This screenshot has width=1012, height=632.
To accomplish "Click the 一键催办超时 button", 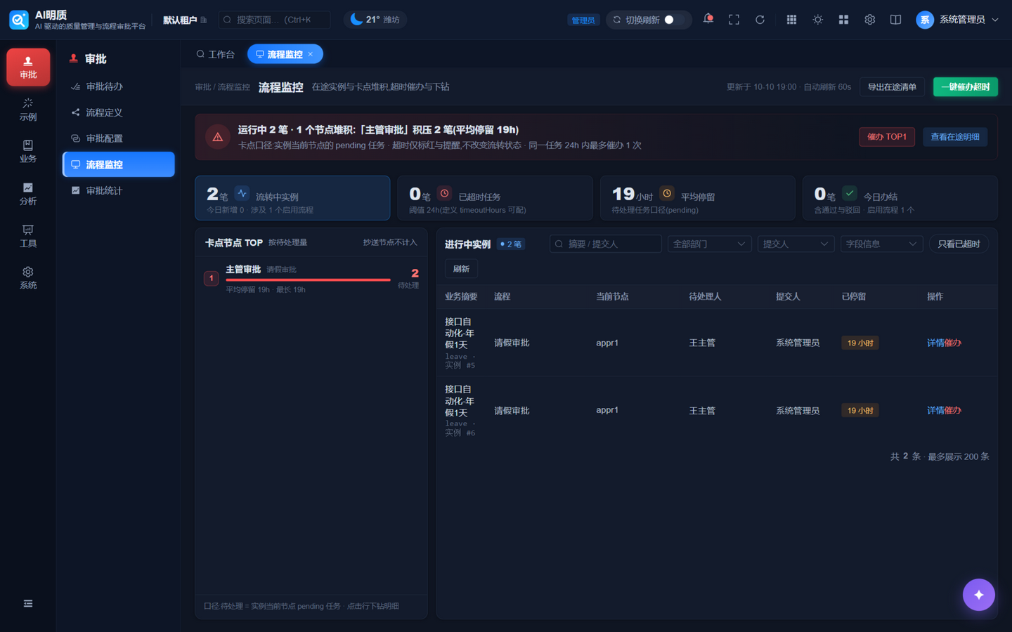I will [965, 86].
